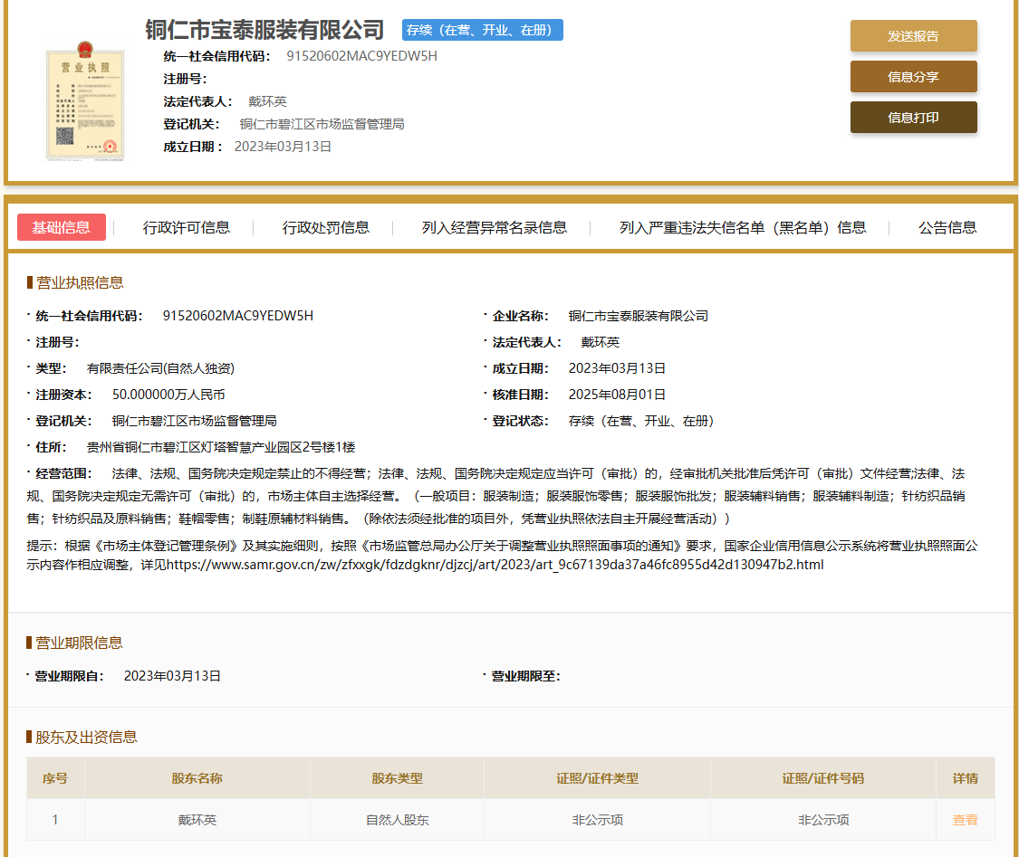1019x857 pixels.
Task: Click the header 登记机关 value 铜仁市碧江区市场监督管理局
Action: click(x=322, y=124)
